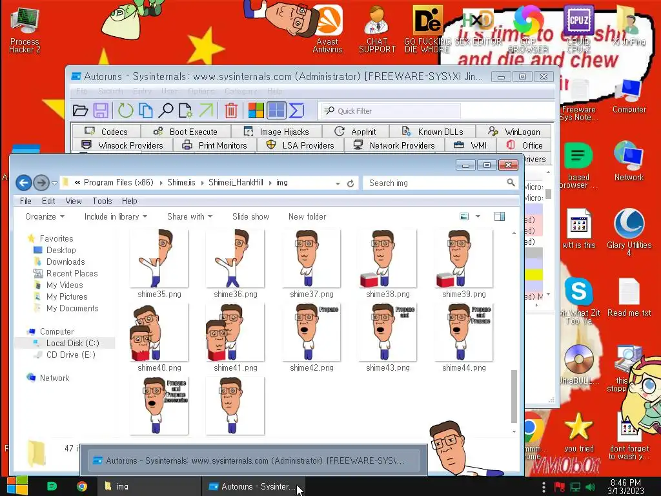Open the Explorer Help menu
This screenshot has height=496, width=661.
(x=129, y=201)
